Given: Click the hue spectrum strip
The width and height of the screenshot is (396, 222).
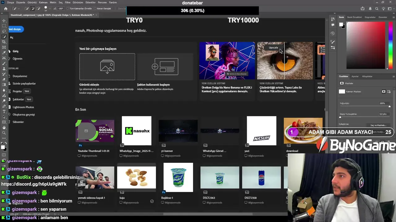Looking at the screenshot, I should point(390,45).
